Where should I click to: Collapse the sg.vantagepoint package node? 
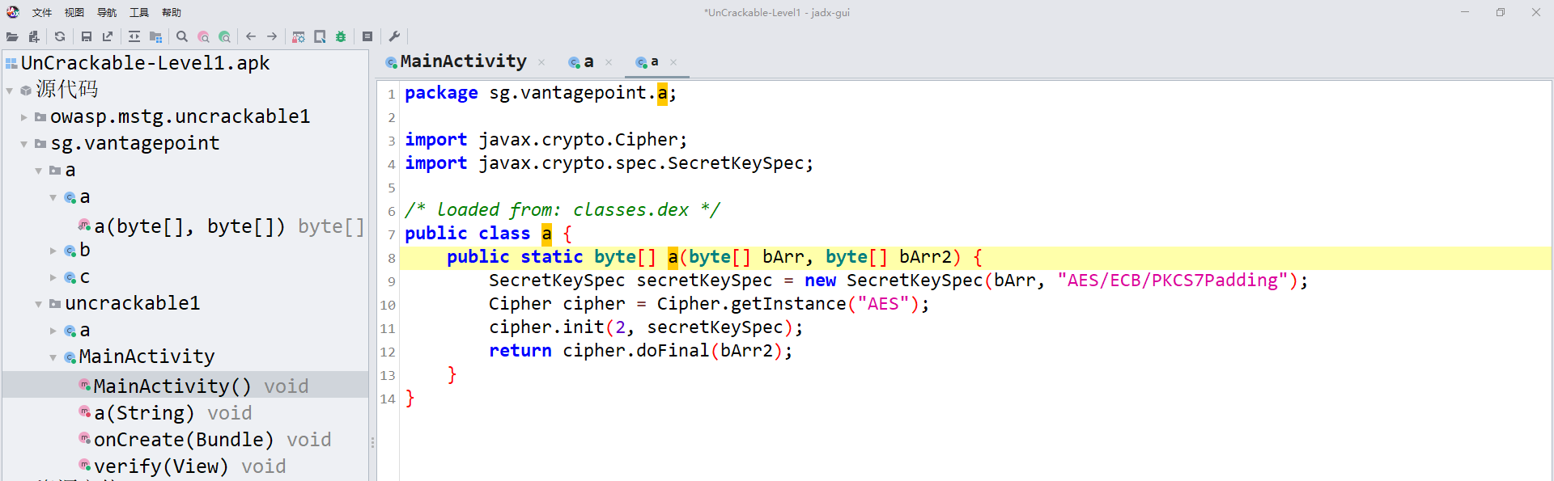pos(24,144)
